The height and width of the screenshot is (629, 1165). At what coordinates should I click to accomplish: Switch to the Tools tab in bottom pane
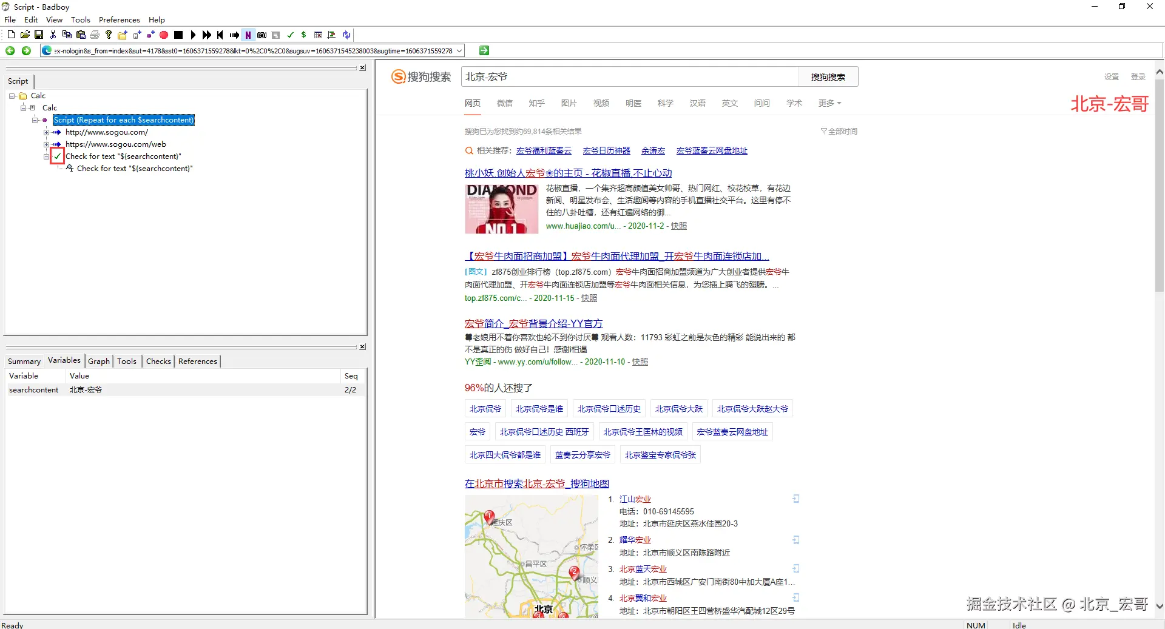point(127,362)
